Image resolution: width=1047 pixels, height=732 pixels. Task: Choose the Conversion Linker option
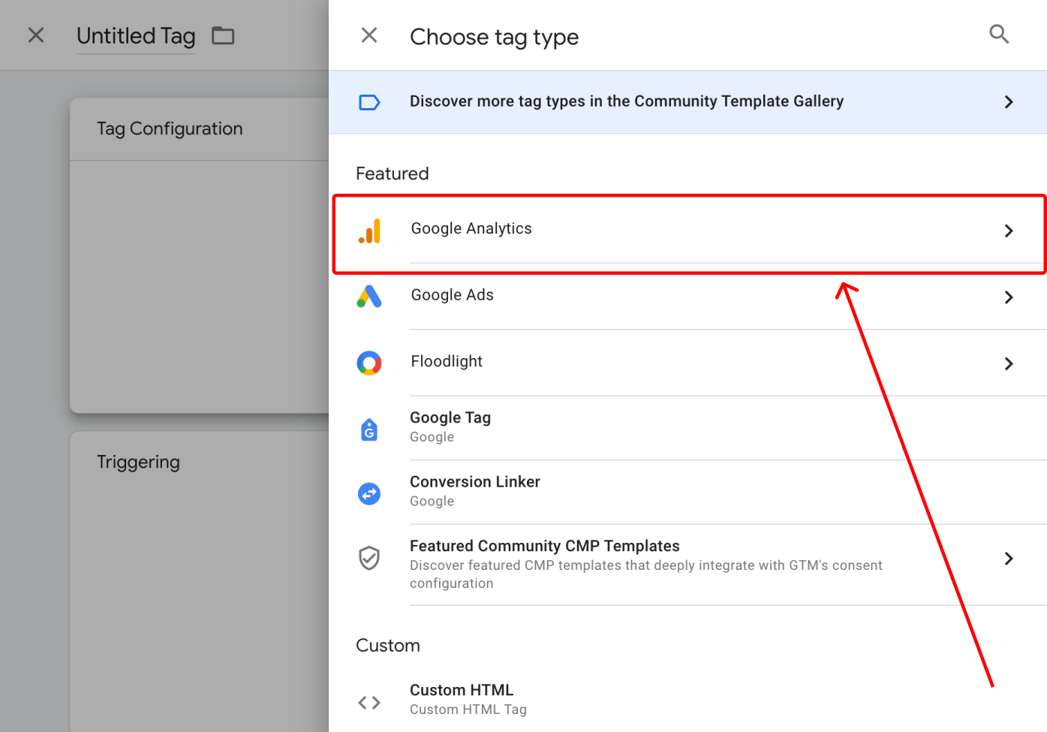(687, 493)
